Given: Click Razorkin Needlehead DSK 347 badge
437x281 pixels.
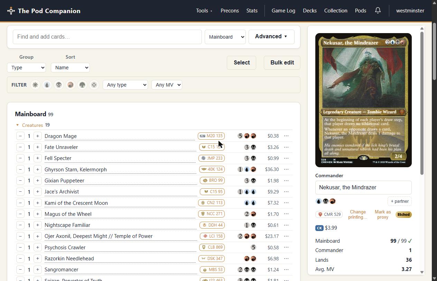Looking at the screenshot, I should (212, 259).
